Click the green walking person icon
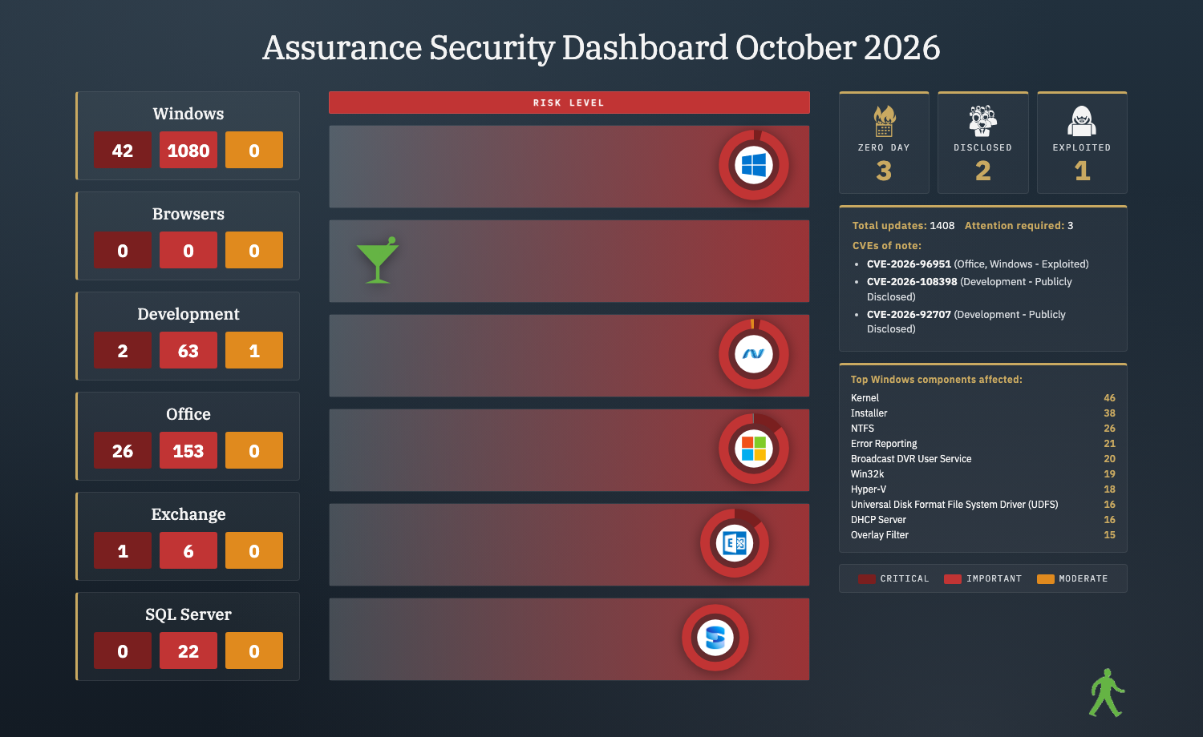The height and width of the screenshot is (737, 1203). (x=1107, y=693)
